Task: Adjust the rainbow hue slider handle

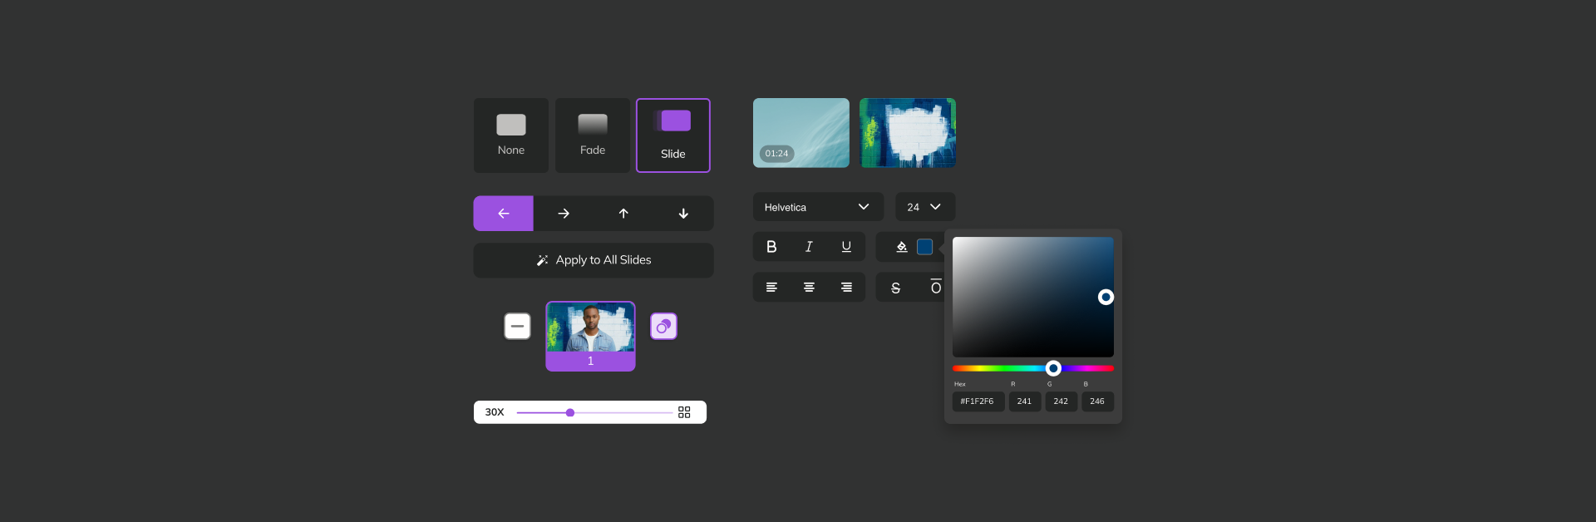Action: (x=1053, y=368)
